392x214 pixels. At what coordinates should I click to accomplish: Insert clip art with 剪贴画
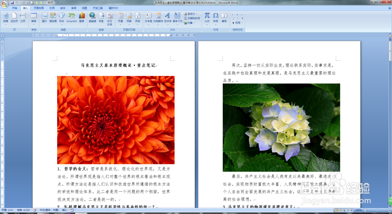tap(53, 18)
